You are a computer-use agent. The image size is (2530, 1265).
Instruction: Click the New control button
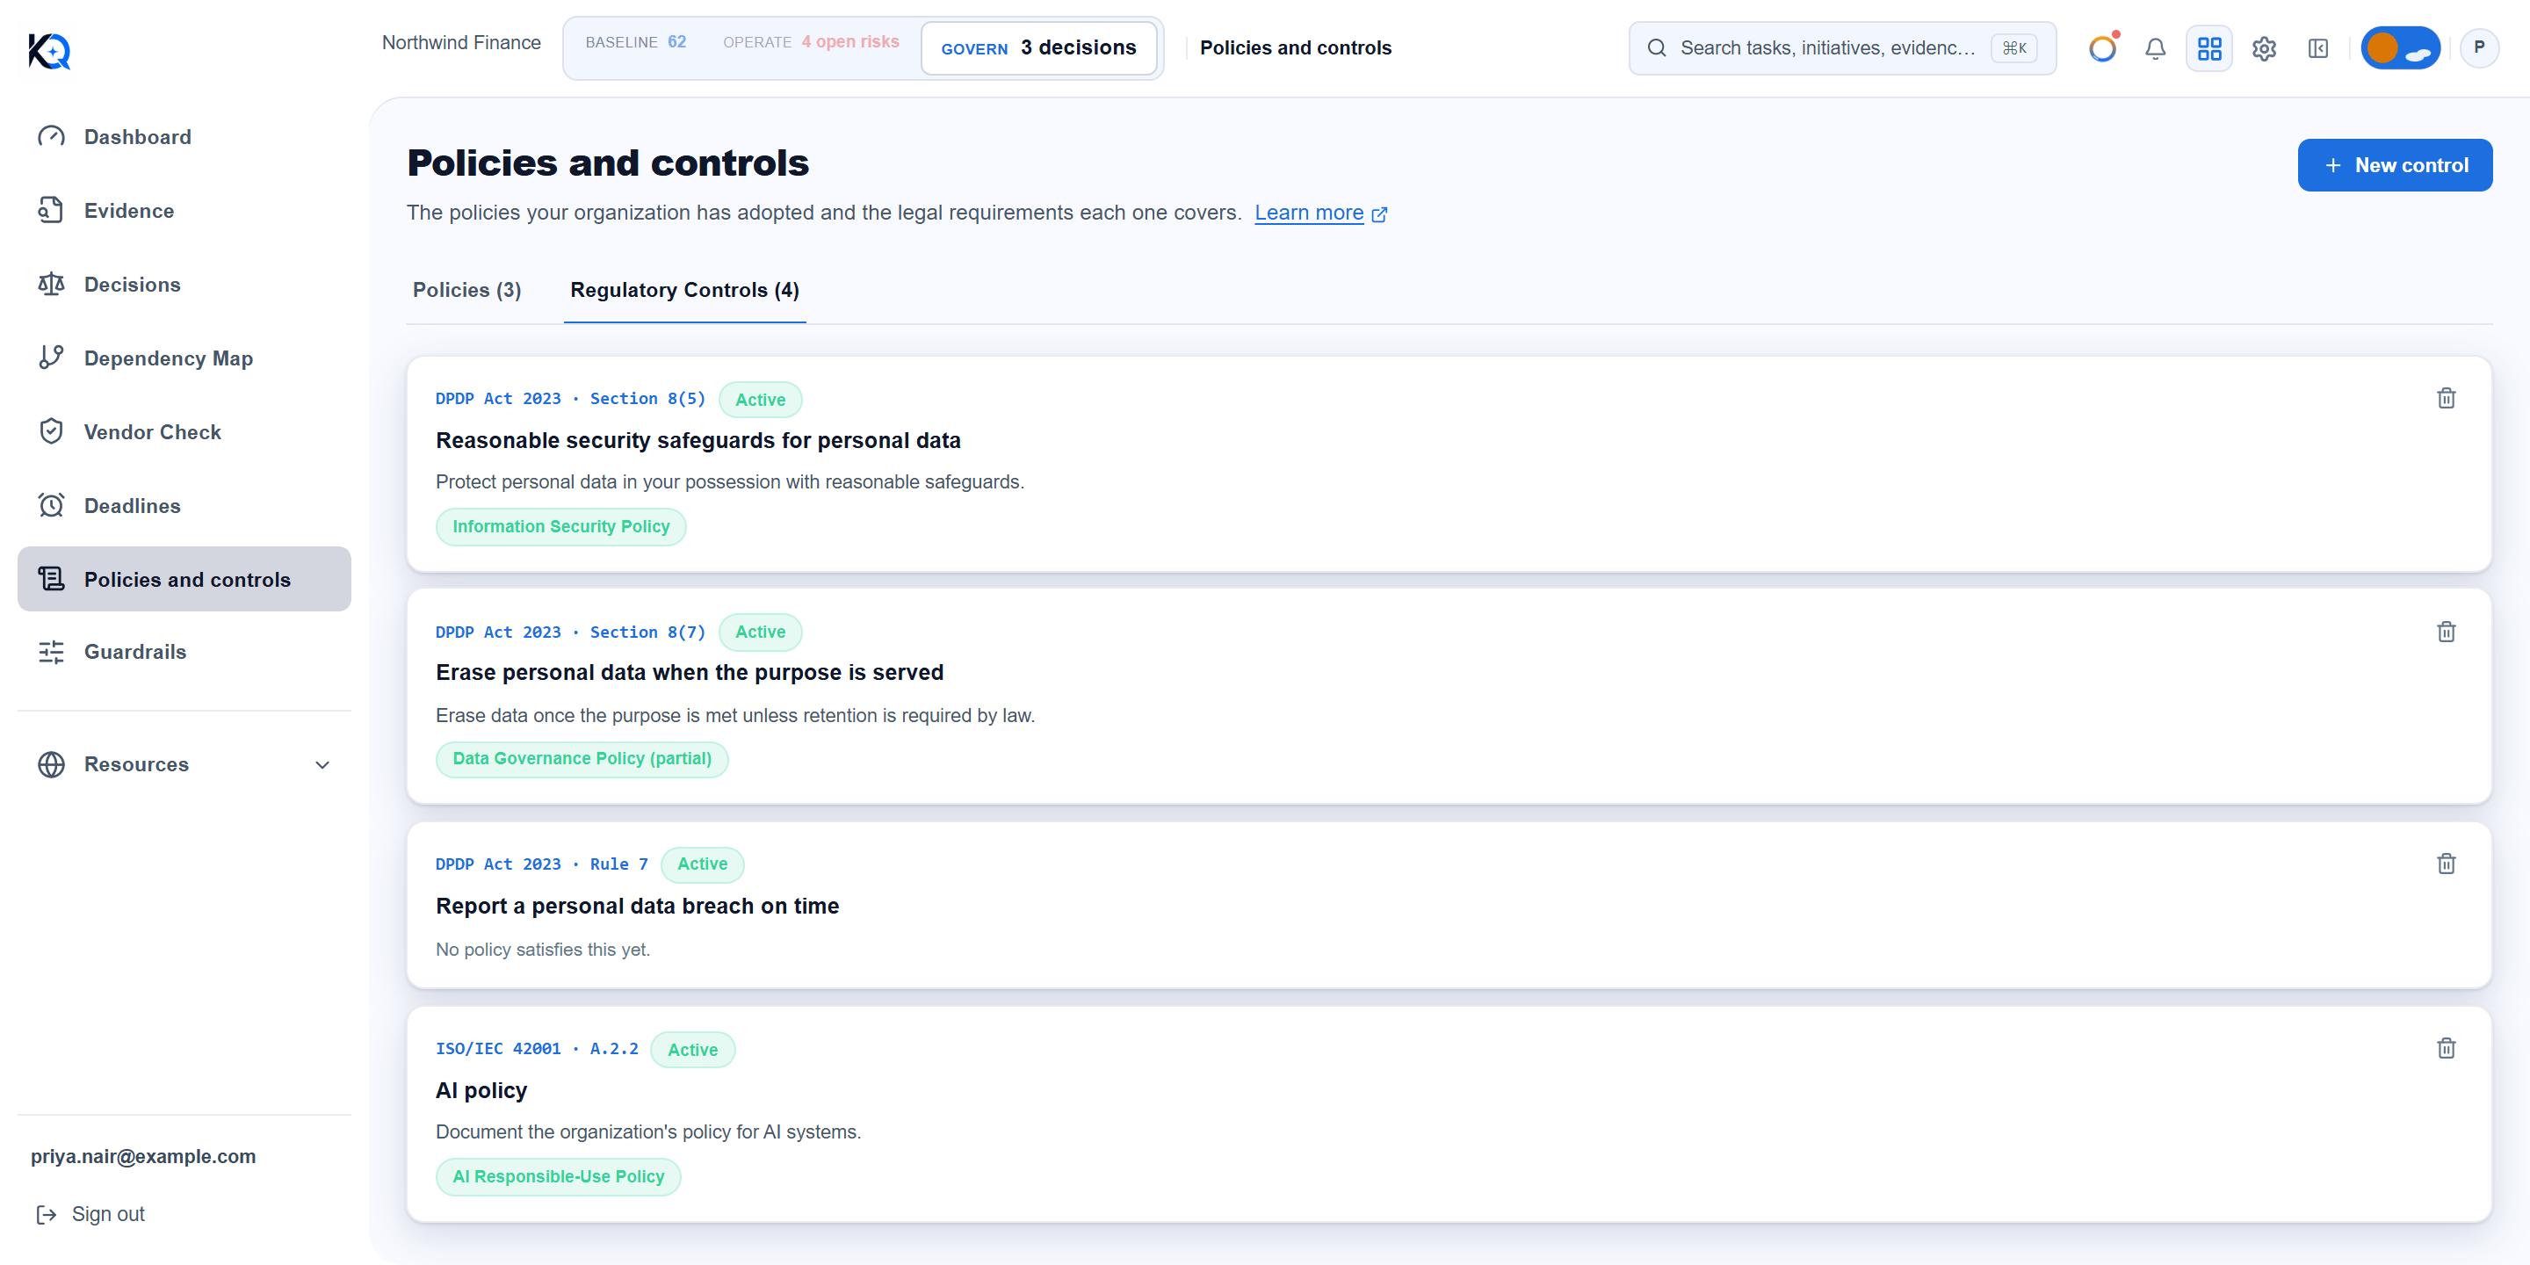(x=2395, y=165)
